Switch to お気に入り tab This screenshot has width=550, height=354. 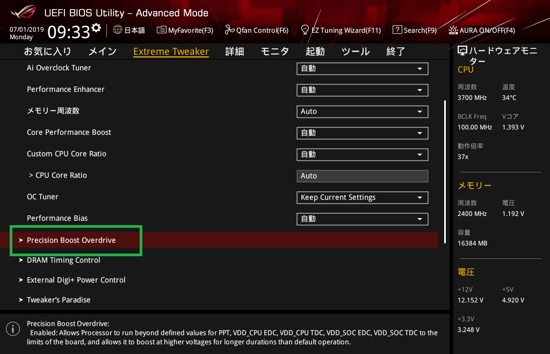coord(47,52)
